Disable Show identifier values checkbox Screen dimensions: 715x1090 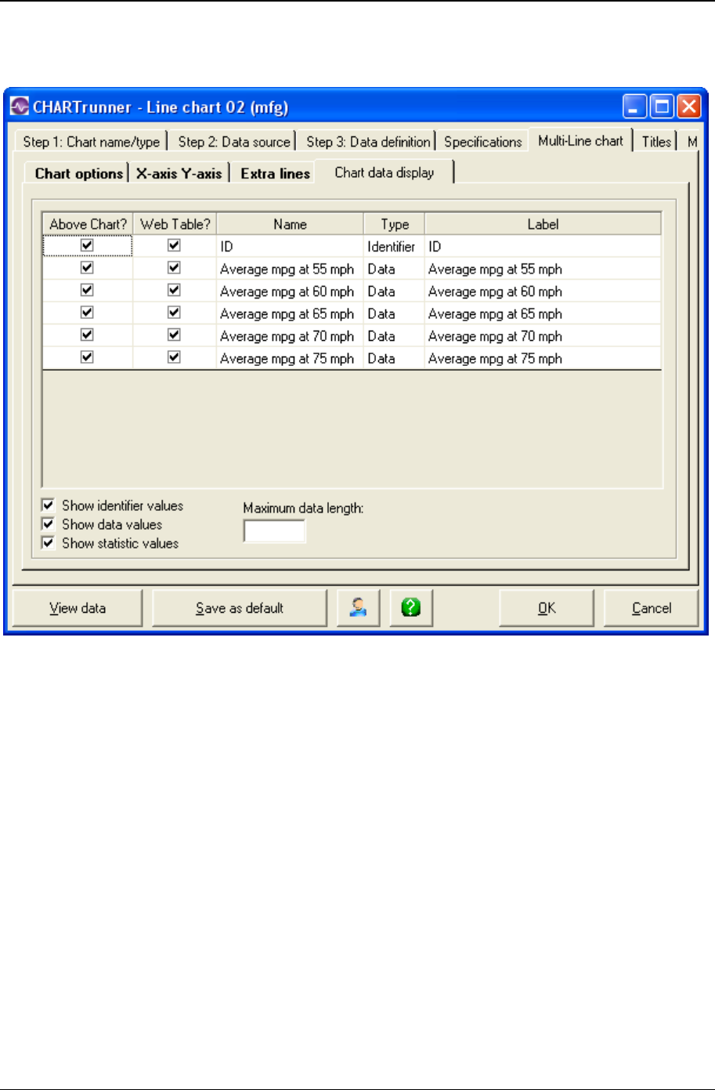pyautogui.click(x=49, y=505)
